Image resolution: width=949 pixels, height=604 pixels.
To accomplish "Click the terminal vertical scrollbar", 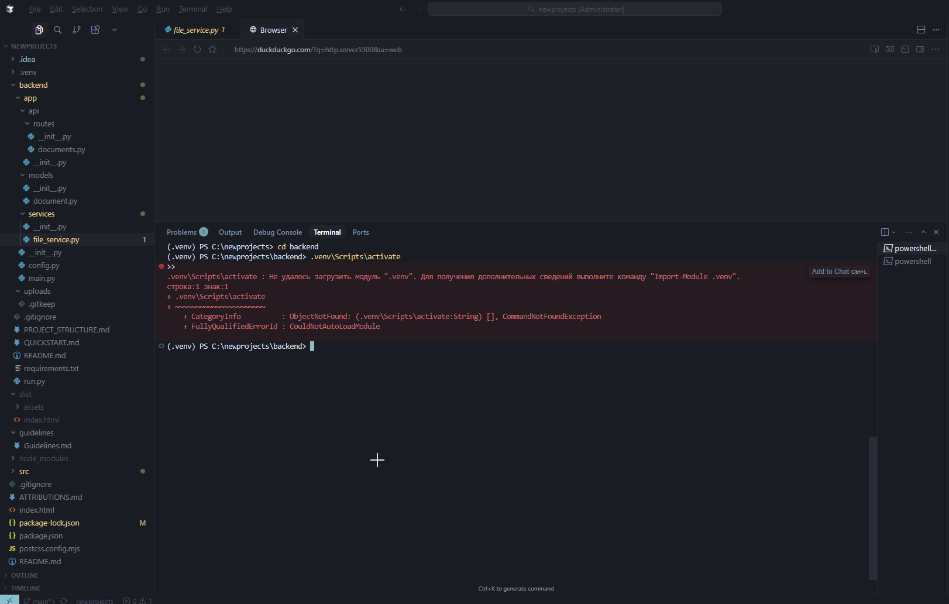I will pyautogui.click(x=872, y=507).
